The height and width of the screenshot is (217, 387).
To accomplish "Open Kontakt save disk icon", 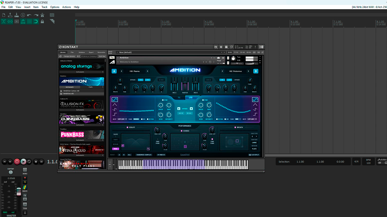I will 216,47.
